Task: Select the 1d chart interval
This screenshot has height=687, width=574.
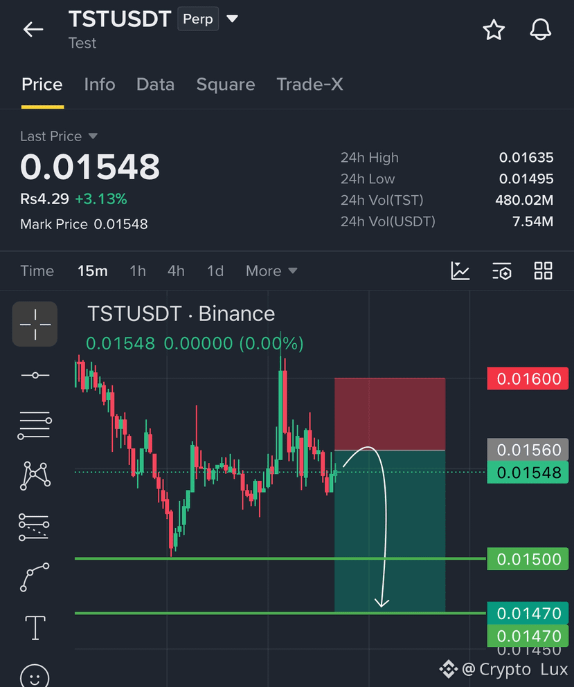Action: point(215,271)
